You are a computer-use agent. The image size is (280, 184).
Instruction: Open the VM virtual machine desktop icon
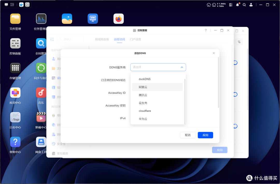tap(93, 19)
